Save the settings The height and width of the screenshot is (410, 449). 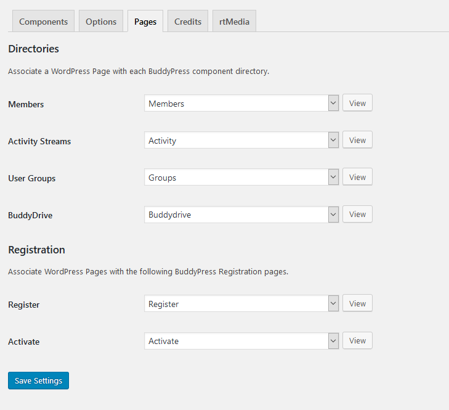coord(38,380)
